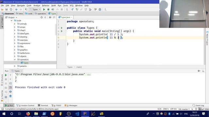This screenshot has height=117, width=209.
Task: Open the TODO tool window
Action: click(56, 105)
